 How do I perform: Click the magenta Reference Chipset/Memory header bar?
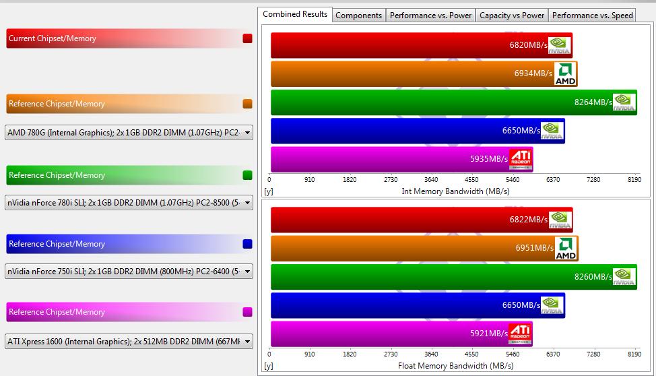(x=129, y=312)
